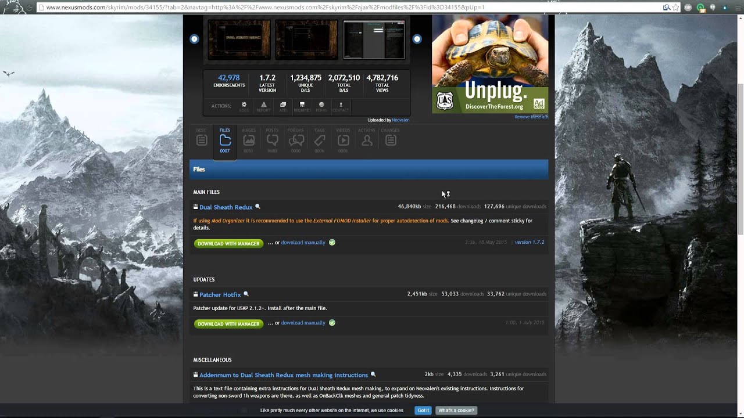744x418 pixels.
Task: Open the third gallery screenshot thumbnail
Action: [374, 39]
